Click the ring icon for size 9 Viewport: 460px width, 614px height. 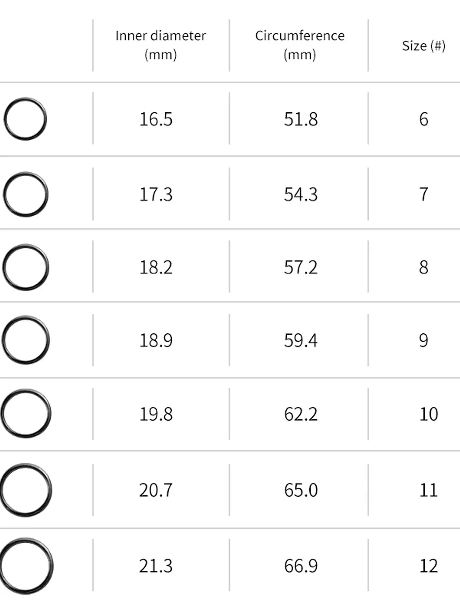(x=25, y=340)
